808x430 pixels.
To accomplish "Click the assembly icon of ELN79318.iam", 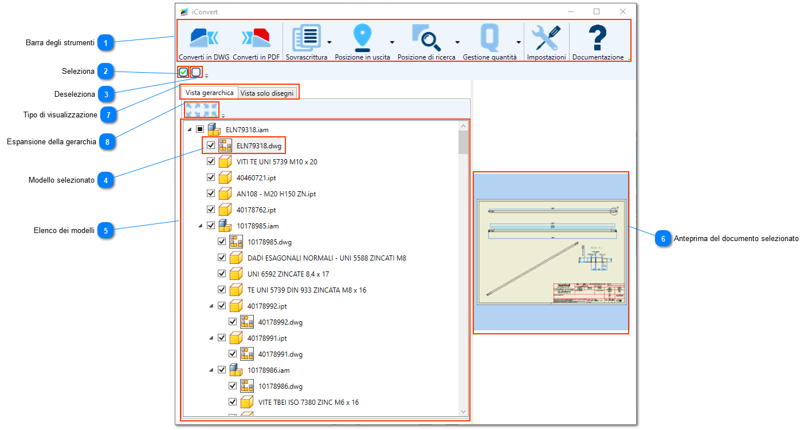I will 214,129.
